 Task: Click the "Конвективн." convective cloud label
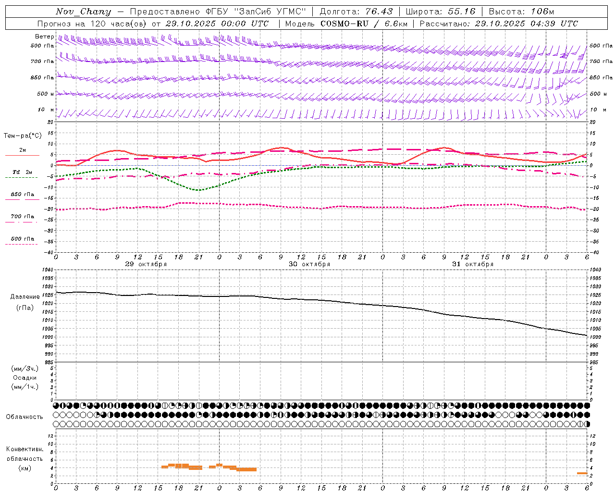point(25,449)
